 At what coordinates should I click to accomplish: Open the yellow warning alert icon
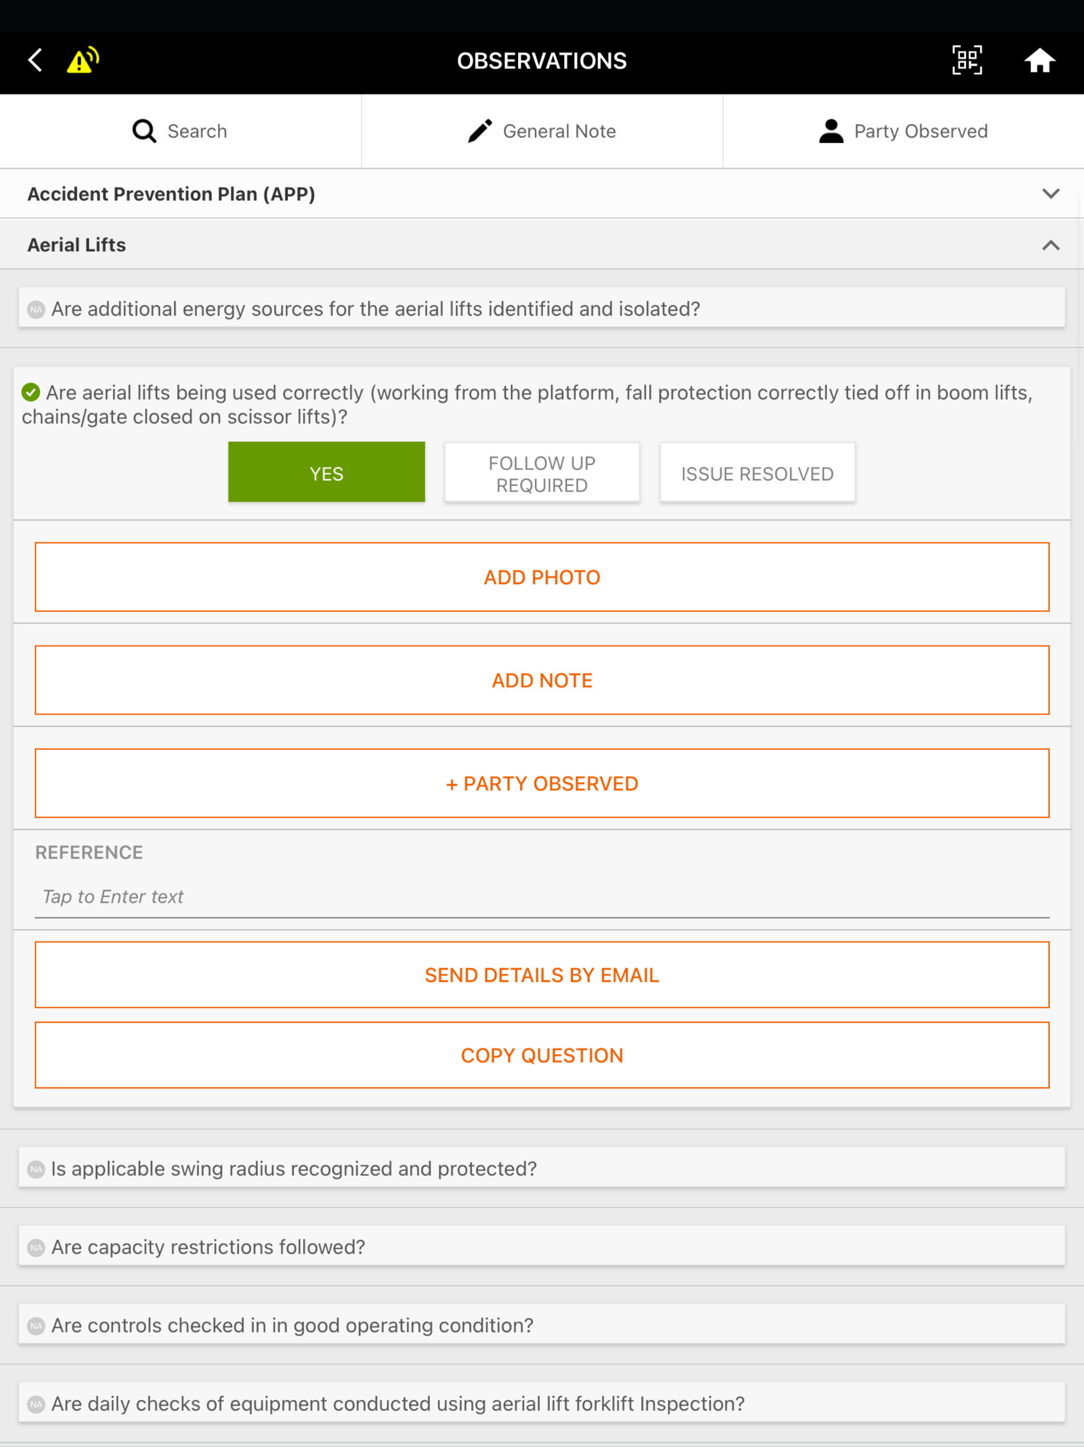(83, 60)
